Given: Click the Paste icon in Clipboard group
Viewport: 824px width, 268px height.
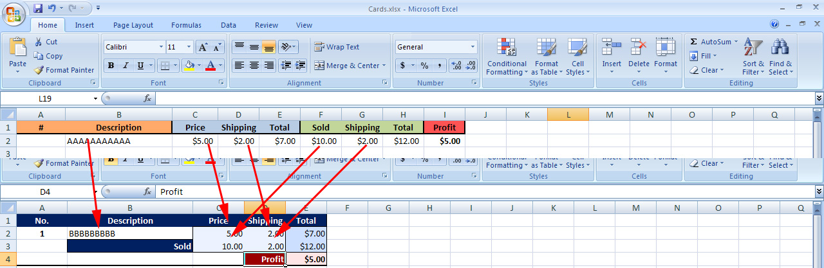Looking at the screenshot, I should pos(17,48).
